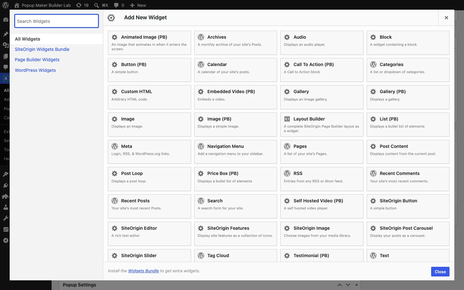Click the Search widget WordPress logo icon
464x290 pixels.
tap(201, 201)
